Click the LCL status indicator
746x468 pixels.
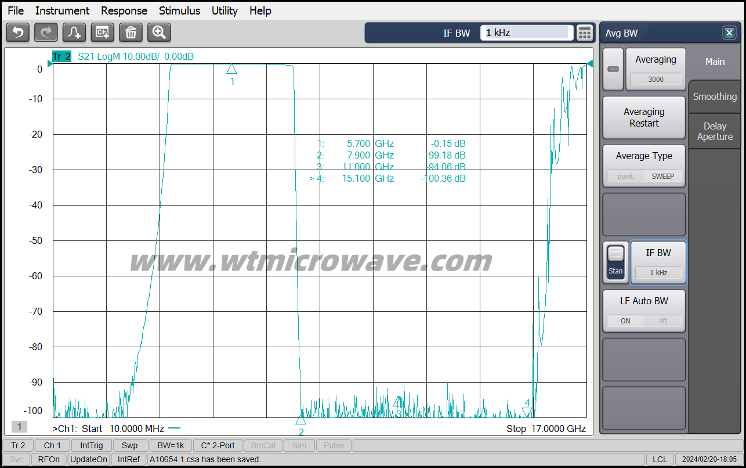click(660, 459)
